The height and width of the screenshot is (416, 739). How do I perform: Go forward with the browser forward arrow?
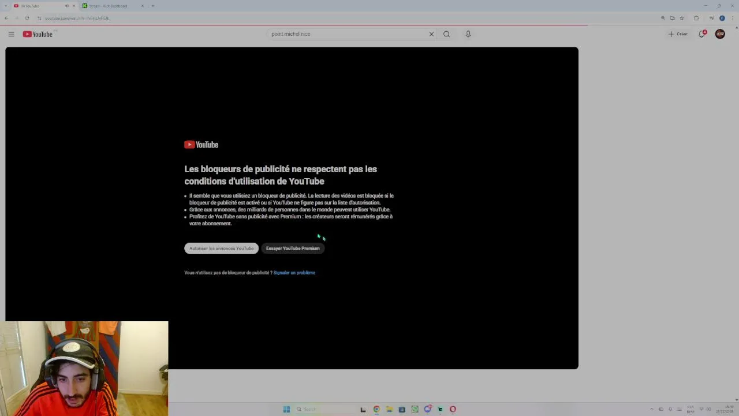[x=17, y=18]
